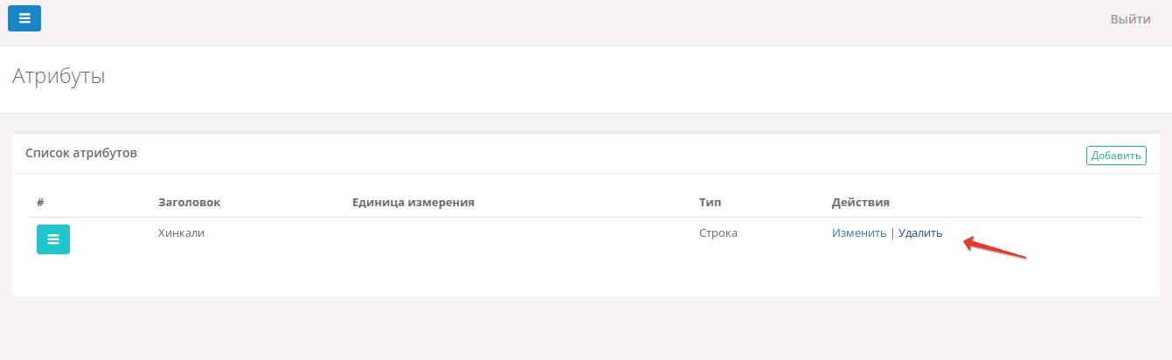Click the # column header
This screenshot has height=360, width=1172.
click(40, 202)
